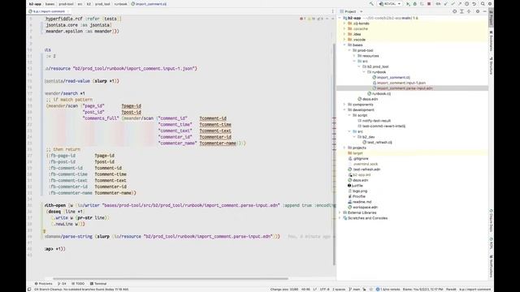Click Collapse All icon in Project panel
Viewport: 520px width, 292px height.
[x=469, y=11]
